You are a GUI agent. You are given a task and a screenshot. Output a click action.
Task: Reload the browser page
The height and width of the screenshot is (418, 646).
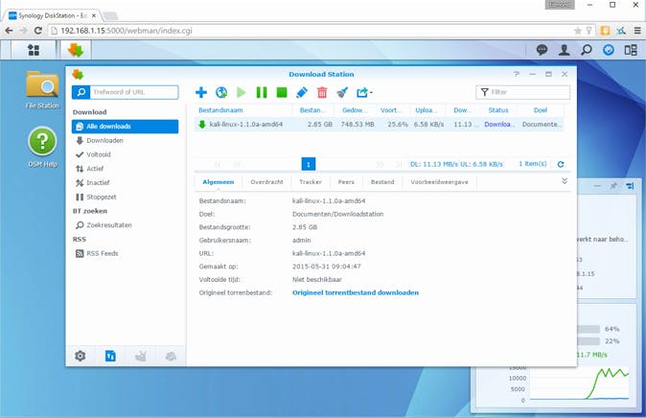click(38, 31)
